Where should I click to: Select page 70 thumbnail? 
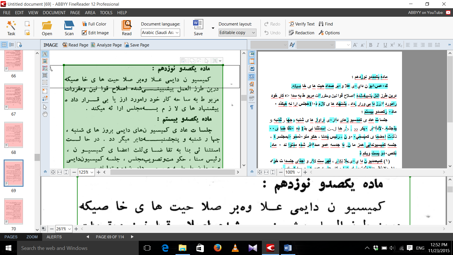(x=14, y=211)
